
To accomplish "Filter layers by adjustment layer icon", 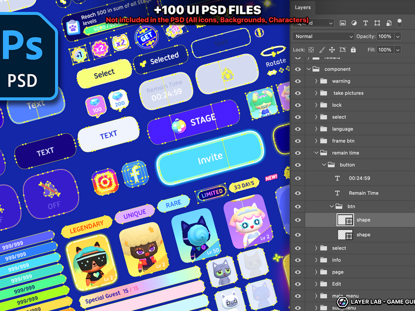I will (x=354, y=23).
